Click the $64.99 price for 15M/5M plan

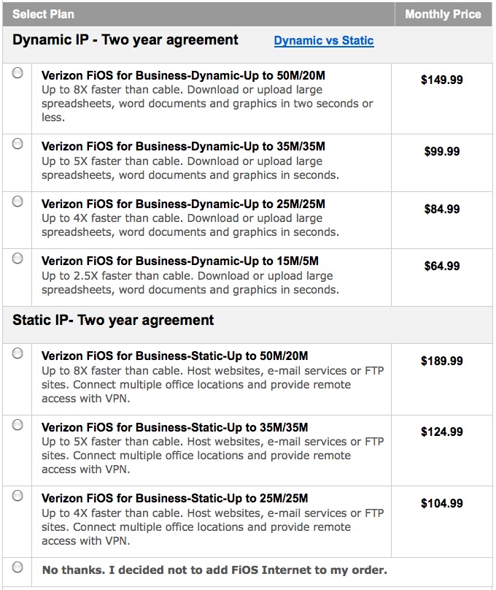point(442,266)
